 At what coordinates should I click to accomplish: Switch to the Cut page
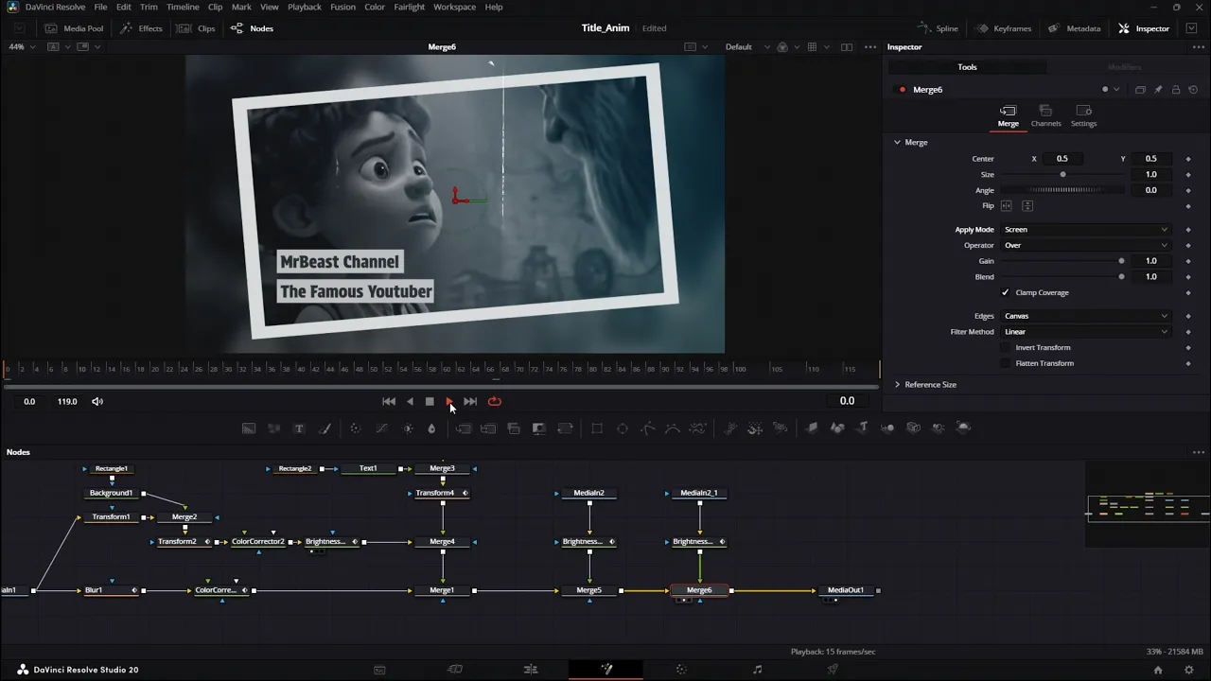(455, 670)
